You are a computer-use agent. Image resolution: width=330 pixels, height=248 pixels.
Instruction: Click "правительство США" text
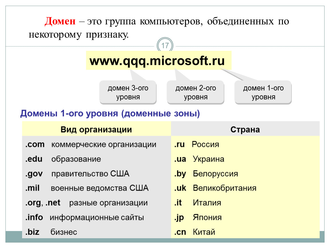click(90, 174)
